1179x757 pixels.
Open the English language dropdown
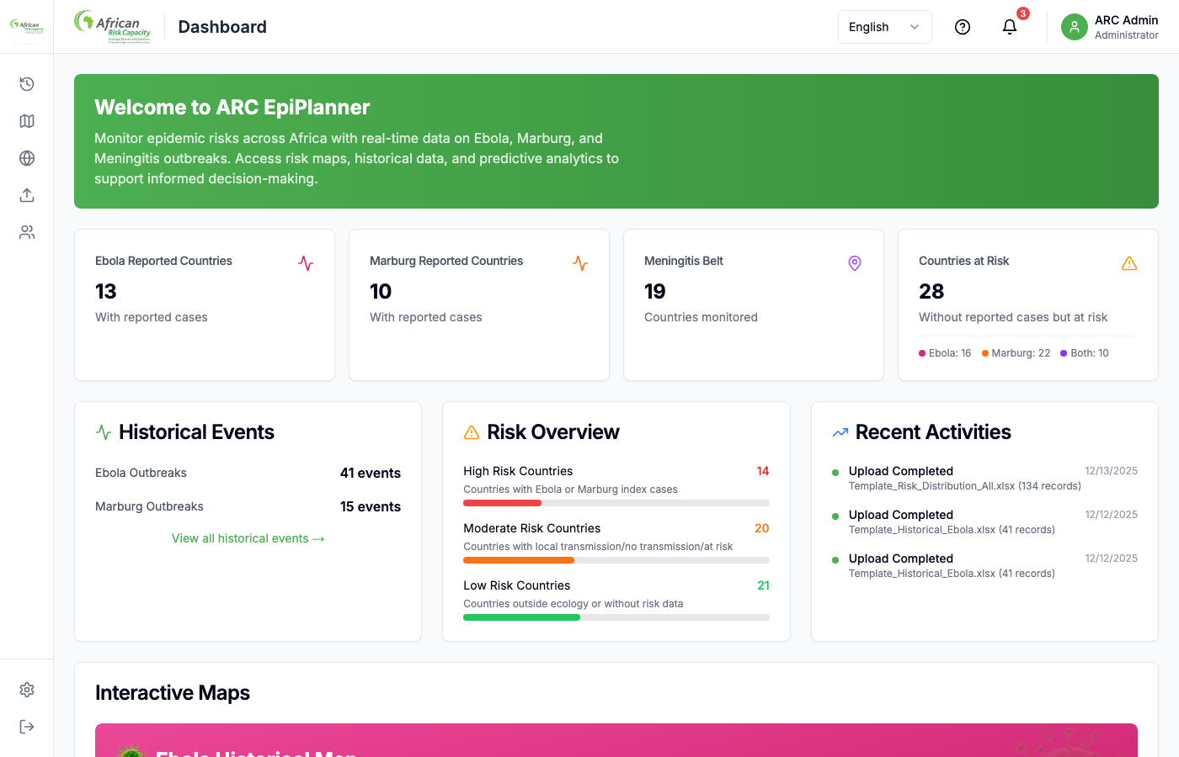click(885, 27)
